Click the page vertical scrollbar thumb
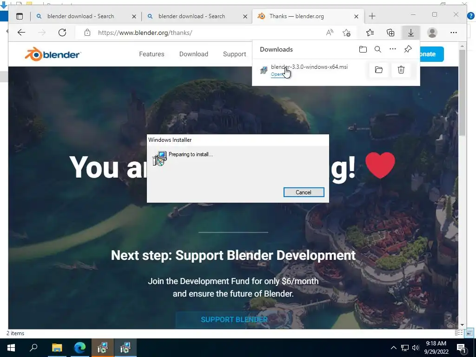476x357 pixels. (462, 93)
